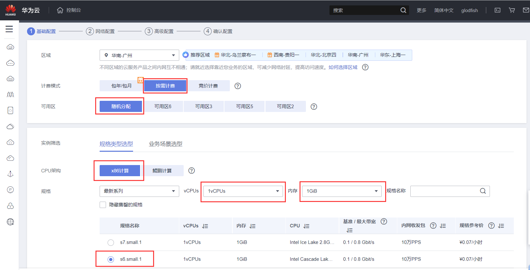The image size is (530, 270).
Task: Click help icon beside 规格参考价 header
Action: (491, 225)
